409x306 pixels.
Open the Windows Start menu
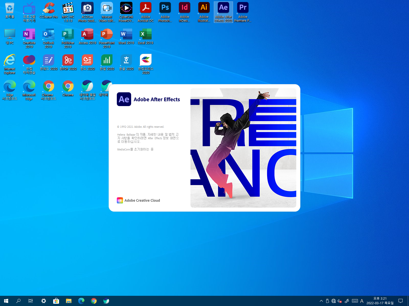(6, 301)
